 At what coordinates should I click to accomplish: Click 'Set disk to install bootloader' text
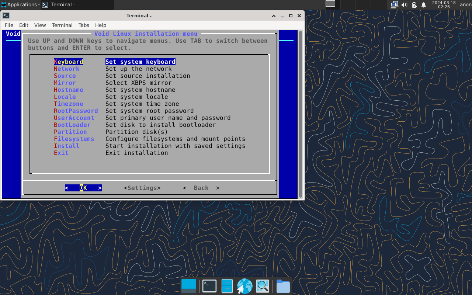161,125
